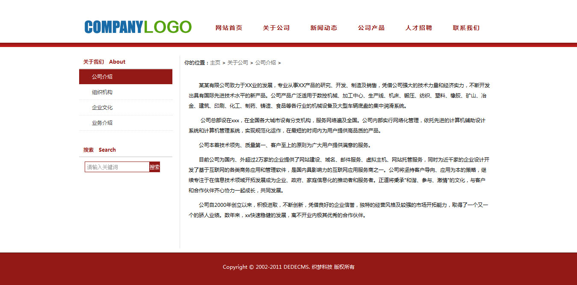This screenshot has height=285, width=577.
Task: Open the 网站首页 navigation item
Action: pos(229,28)
